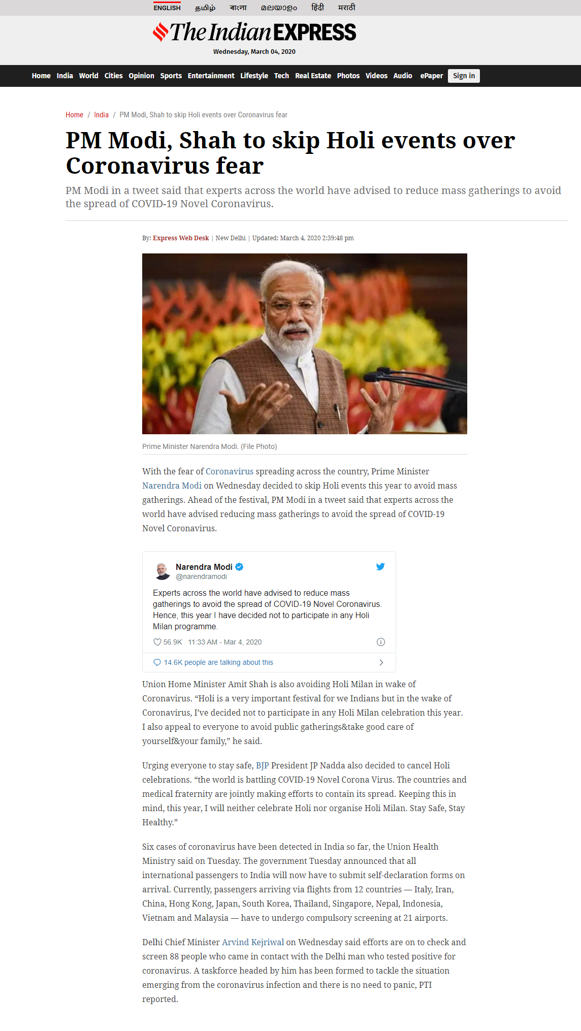The height and width of the screenshot is (1031, 581).
Task: Click Narendra Modi's tweet avatar
Action: point(163,571)
